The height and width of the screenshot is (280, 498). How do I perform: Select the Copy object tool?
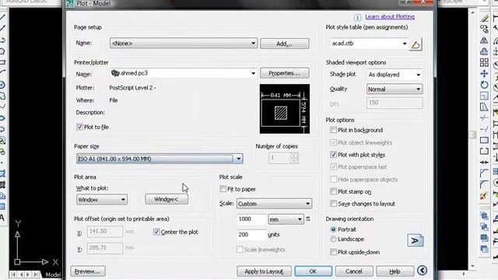click(x=484, y=30)
